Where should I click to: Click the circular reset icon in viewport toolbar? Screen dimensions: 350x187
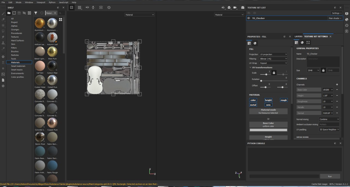pyautogui.click(x=109, y=7)
